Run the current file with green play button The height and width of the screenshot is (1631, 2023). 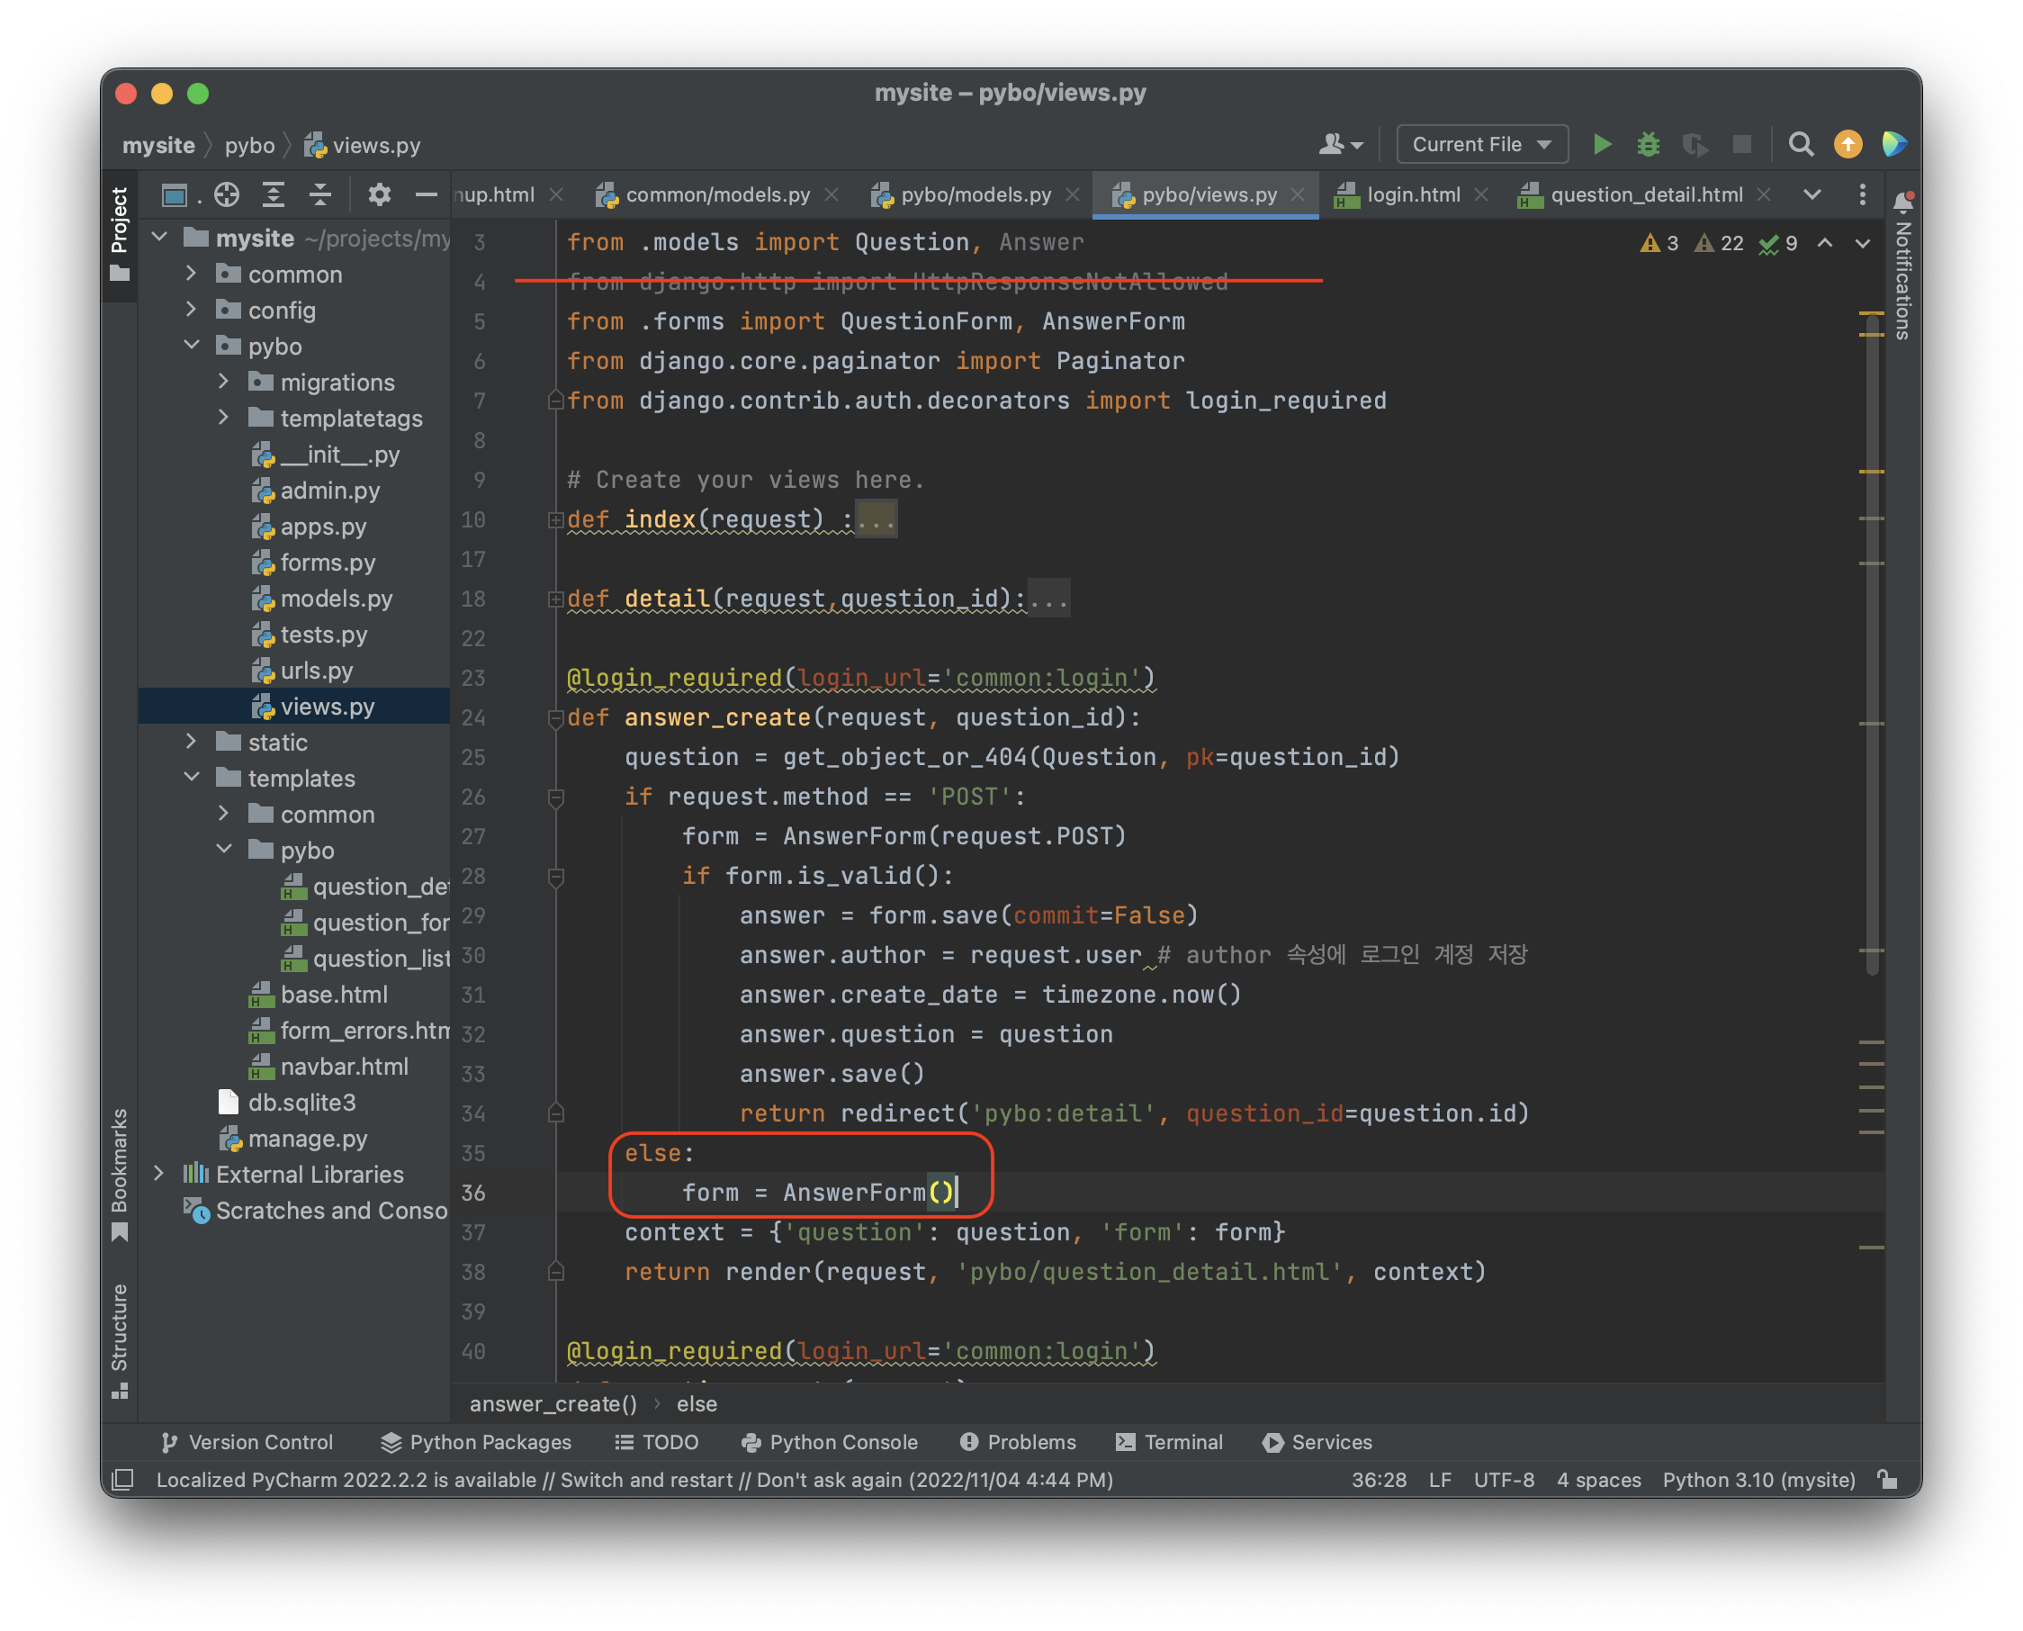(x=1603, y=144)
